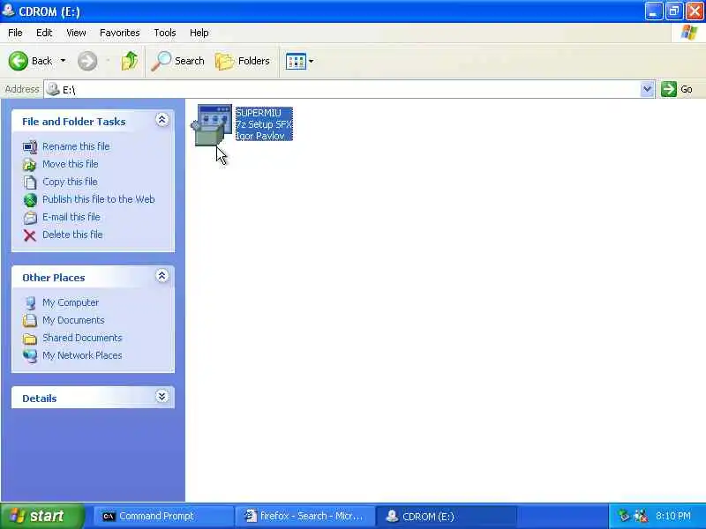Click Move this file link
The height and width of the screenshot is (529, 706).
(71, 164)
